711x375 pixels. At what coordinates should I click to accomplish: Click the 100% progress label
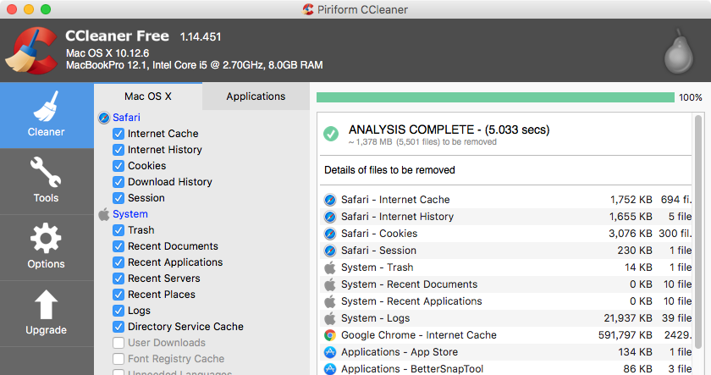(691, 97)
